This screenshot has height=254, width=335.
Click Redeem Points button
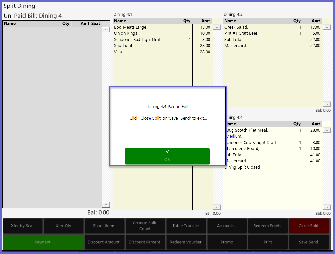pyautogui.click(x=267, y=226)
